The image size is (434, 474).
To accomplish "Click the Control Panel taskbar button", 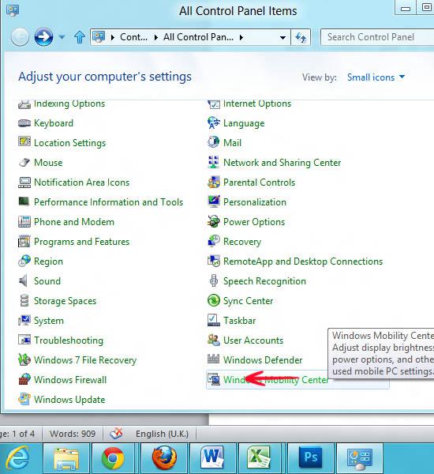I will [x=360, y=458].
